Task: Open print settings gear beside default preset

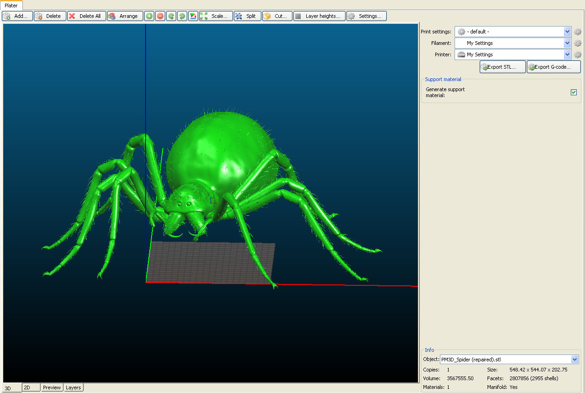Action: (x=578, y=32)
